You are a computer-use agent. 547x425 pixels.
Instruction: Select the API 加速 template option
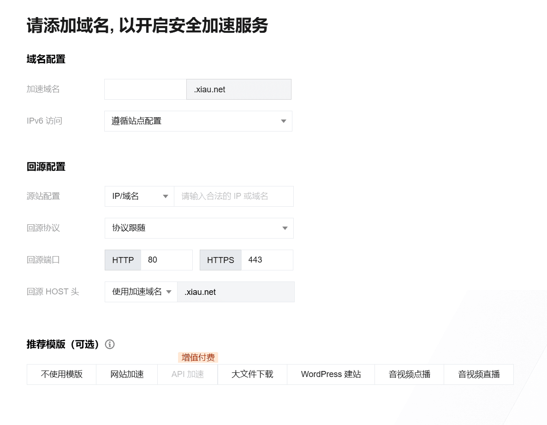[x=188, y=374]
